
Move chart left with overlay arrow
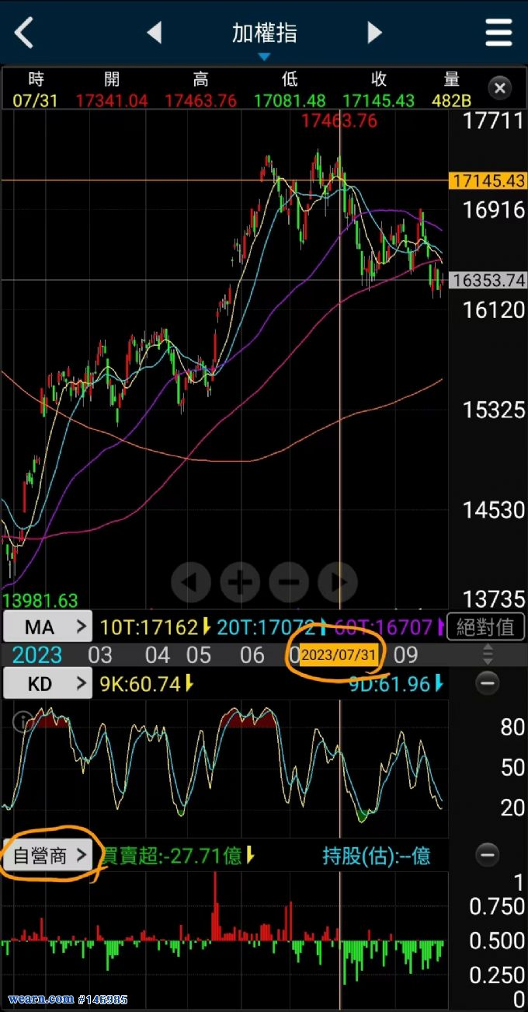(191, 581)
